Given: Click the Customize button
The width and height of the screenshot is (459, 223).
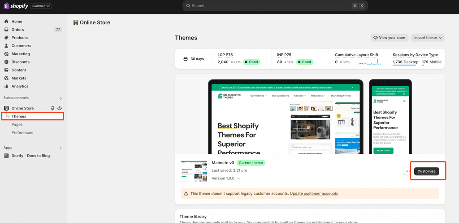Looking at the screenshot, I should pyautogui.click(x=427, y=171).
